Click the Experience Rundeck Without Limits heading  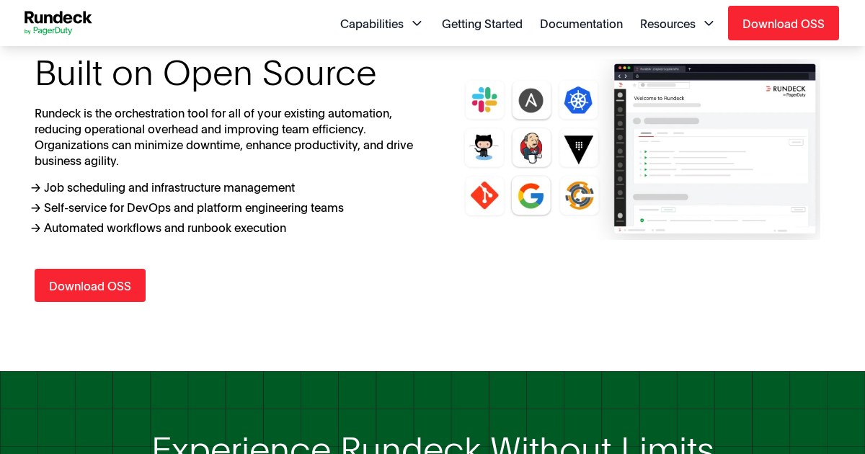click(x=432, y=444)
